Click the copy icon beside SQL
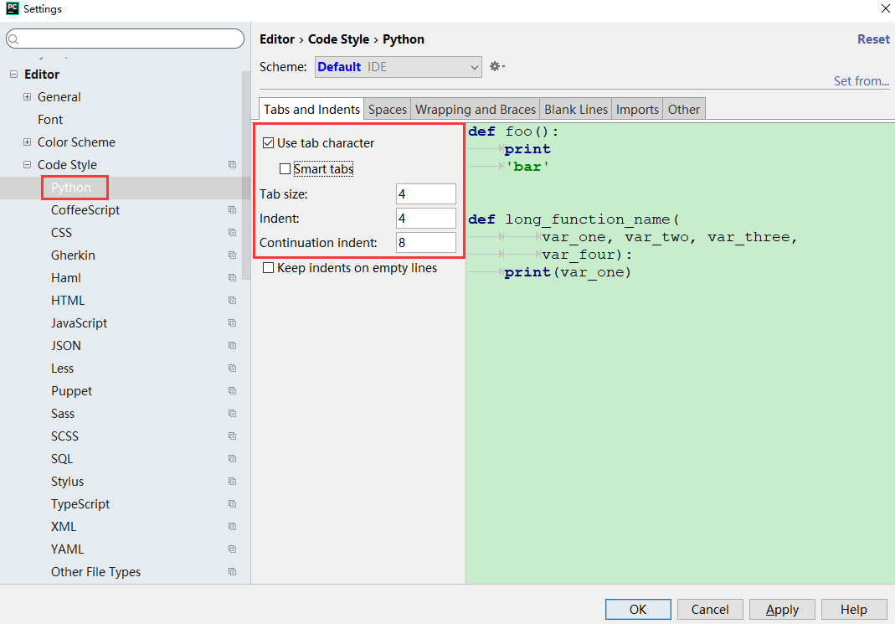The height and width of the screenshot is (624, 895). pyautogui.click(x=232, y=459)
